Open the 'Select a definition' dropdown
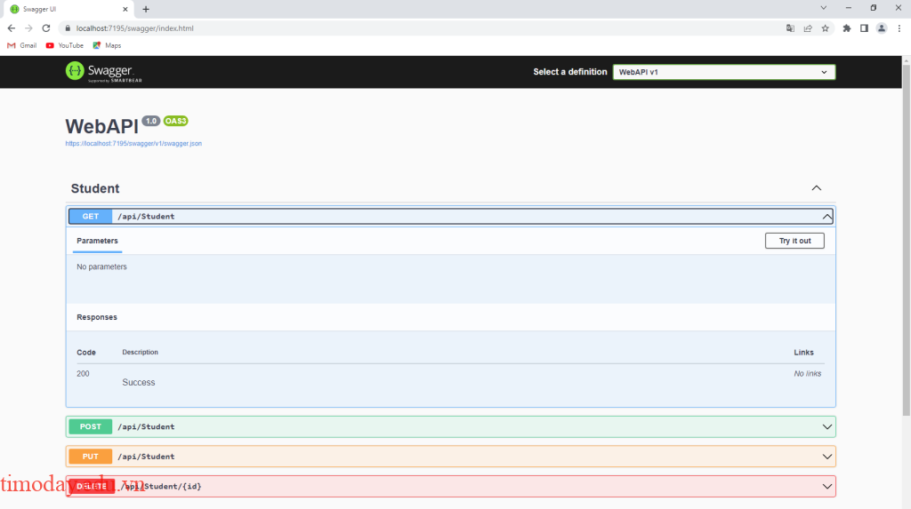 723,72
